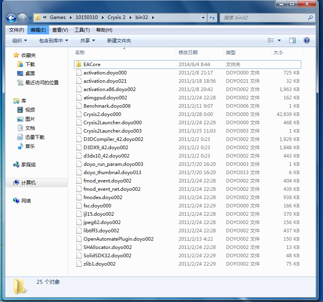The width and height of the screenshot is (323, 302).
Task: Select the 迅雷下载 library
Action: (34, 137)
